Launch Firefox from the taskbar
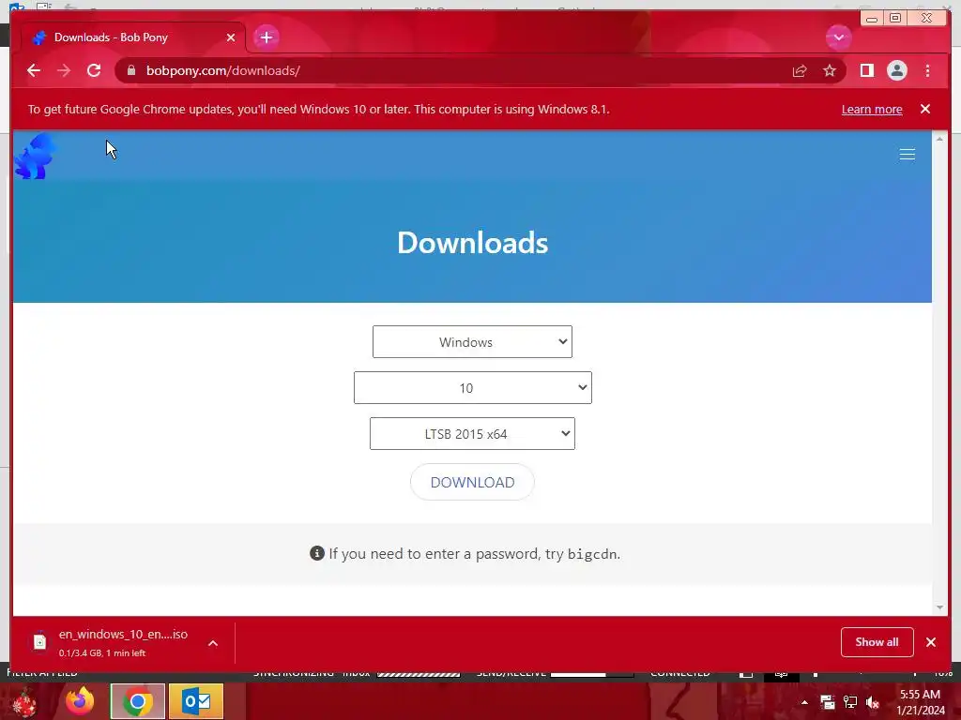The image size is (961, 720). 81,701
